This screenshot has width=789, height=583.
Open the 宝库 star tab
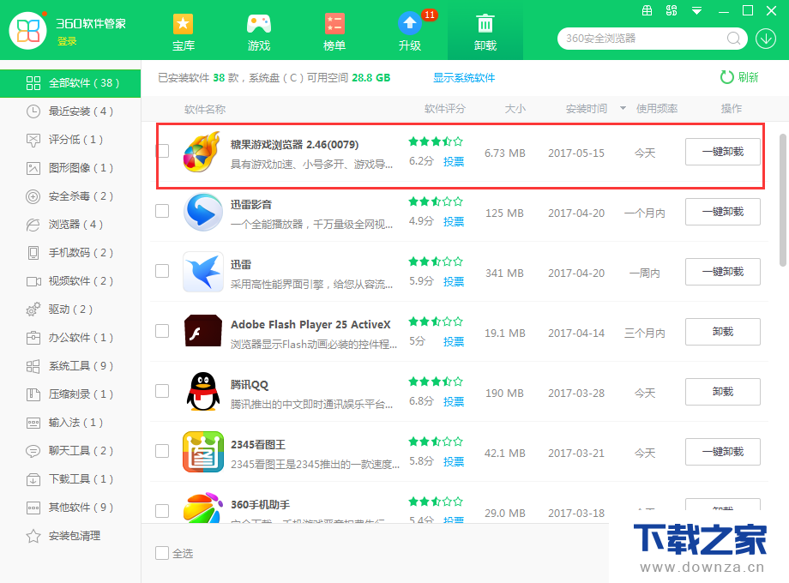(x=184, y=33)
